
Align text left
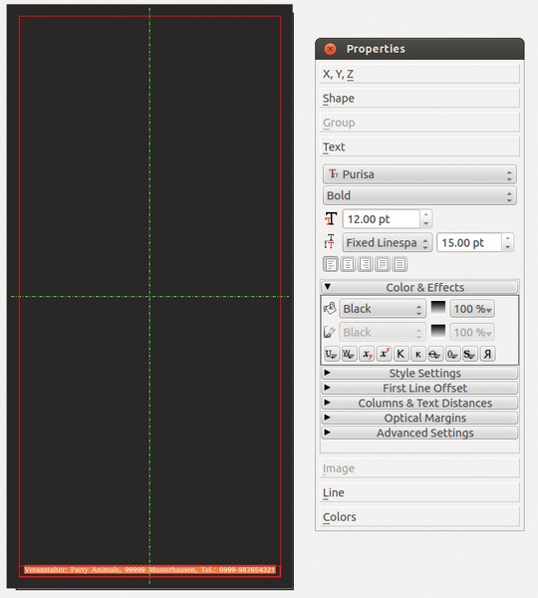point(331,264)
